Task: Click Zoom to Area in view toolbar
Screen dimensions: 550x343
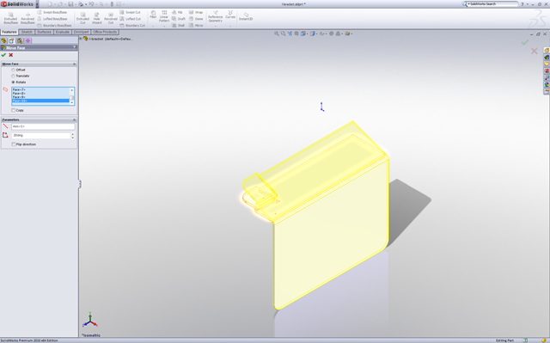Action: (283, 34)
